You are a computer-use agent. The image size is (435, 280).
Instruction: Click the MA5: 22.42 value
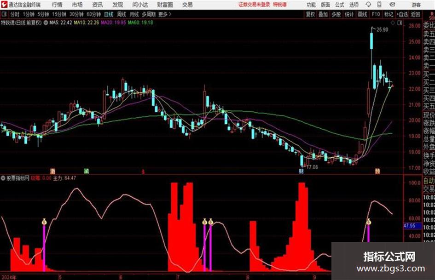[61, 23]
